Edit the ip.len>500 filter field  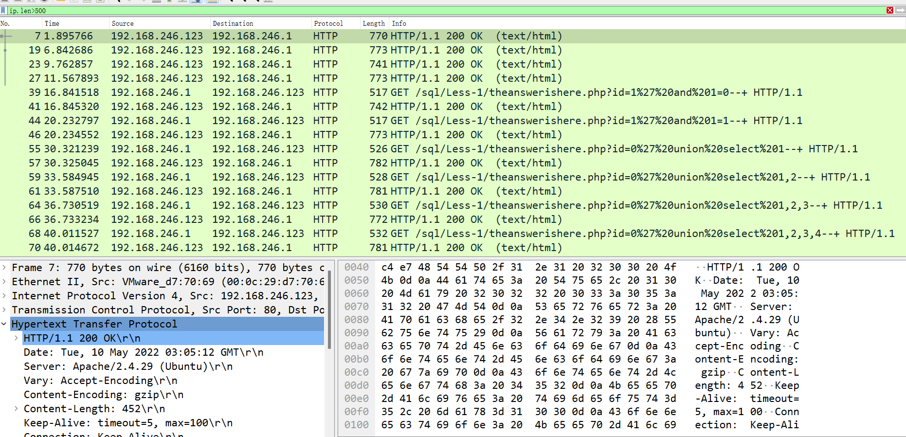click(445, 10)
